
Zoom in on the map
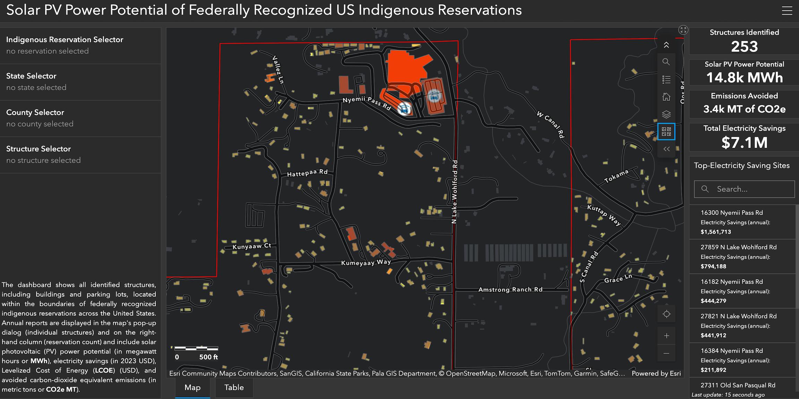coord(666,336)
